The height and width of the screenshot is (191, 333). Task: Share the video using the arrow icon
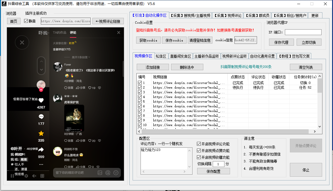(41, 149)
